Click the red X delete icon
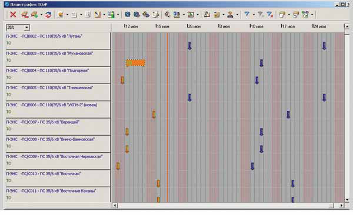The height and width of the screenshot is (215, 353). point(13,15)
